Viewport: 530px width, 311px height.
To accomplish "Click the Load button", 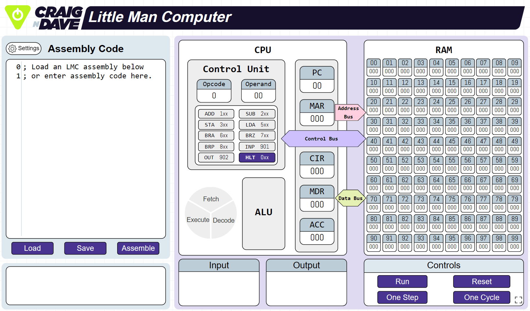I will point(32,248).
